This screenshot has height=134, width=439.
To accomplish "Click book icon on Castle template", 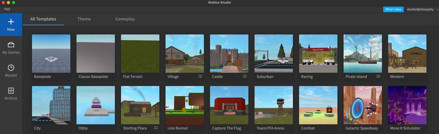I will (245, 76).
